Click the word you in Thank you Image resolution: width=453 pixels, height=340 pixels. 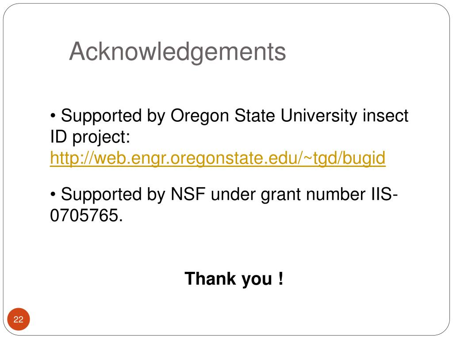257,280
